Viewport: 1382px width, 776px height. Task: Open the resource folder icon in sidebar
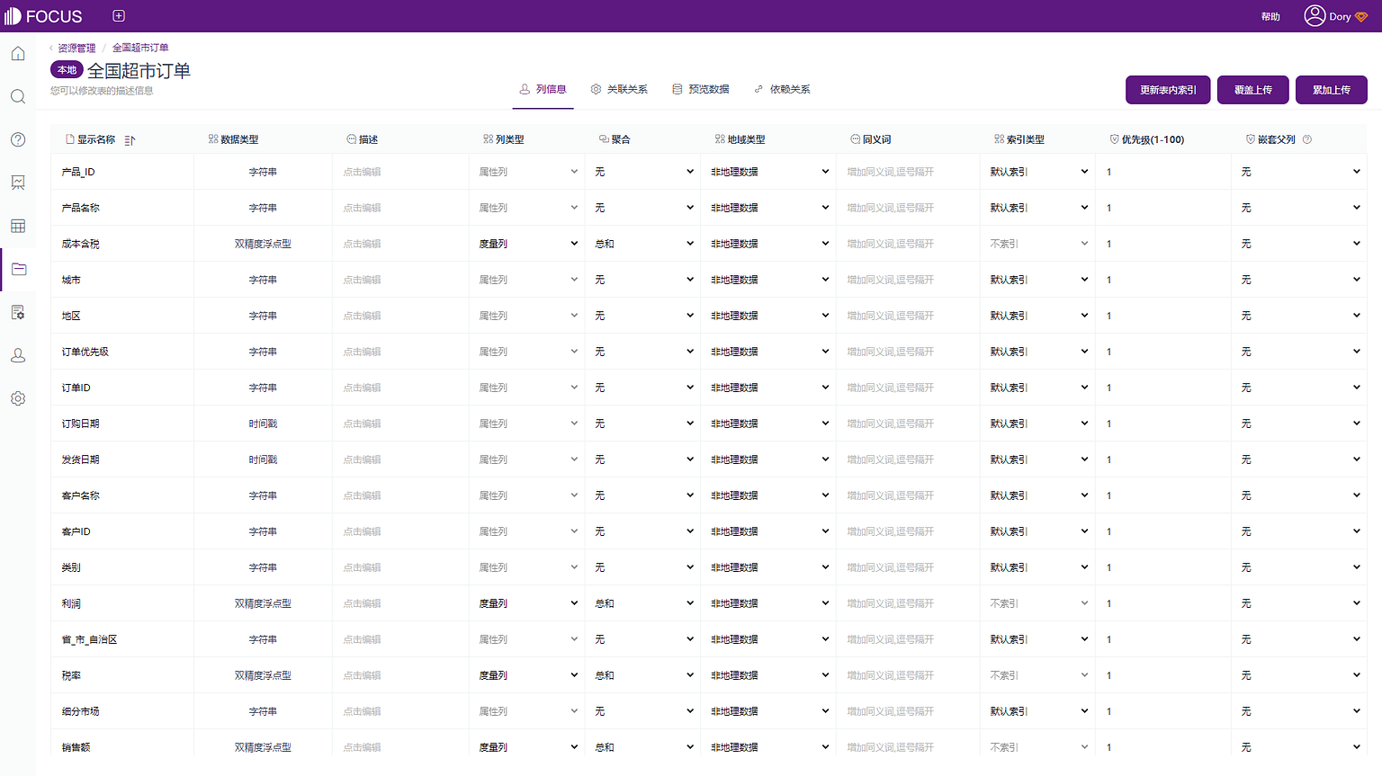pos(18,269)
